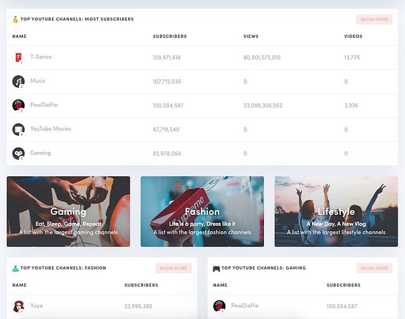Click 100,594,587 in Gaming table
Screen dimensions: 405x319
342,306
